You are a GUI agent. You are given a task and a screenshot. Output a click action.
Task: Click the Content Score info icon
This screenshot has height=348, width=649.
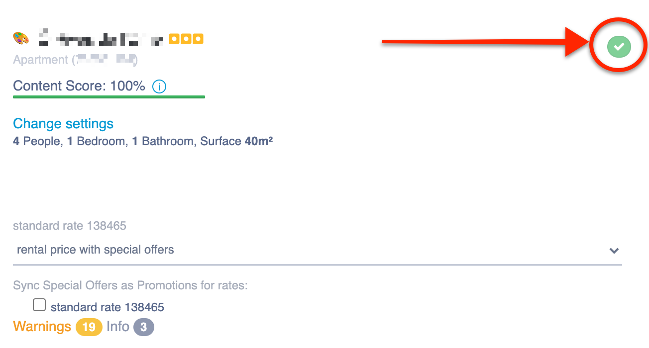(x=159, y=87)
